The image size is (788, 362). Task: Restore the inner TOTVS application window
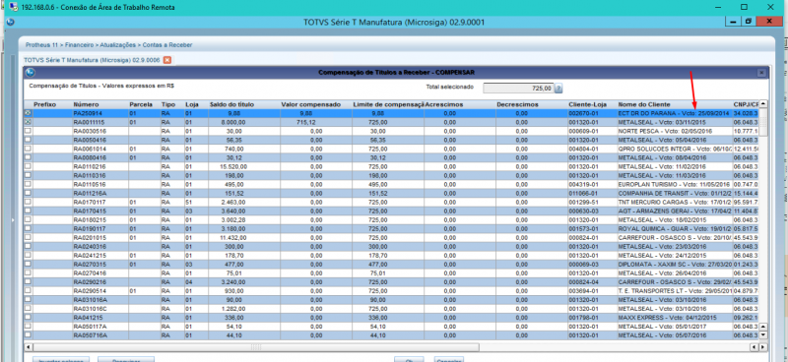749,22
